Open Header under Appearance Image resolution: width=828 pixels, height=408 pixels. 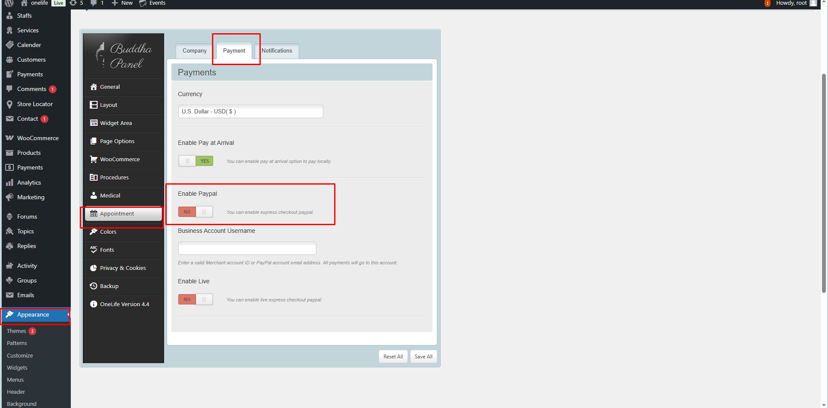click(x=16, y=392)
